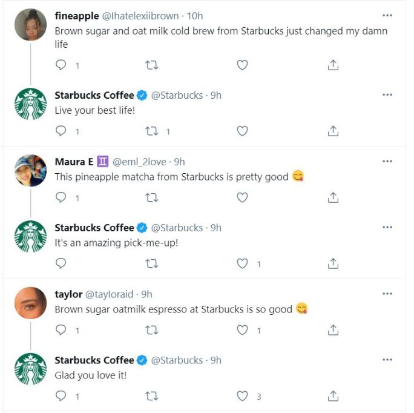
Task: Reply to Maura E's pineapple matcha tweet
Action: [x=61, y=197]
